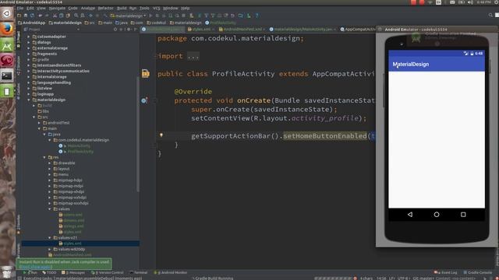499x280 pixels.
Task: Click the setHomeButtonEnabled method call
Action: pos(325,136)
